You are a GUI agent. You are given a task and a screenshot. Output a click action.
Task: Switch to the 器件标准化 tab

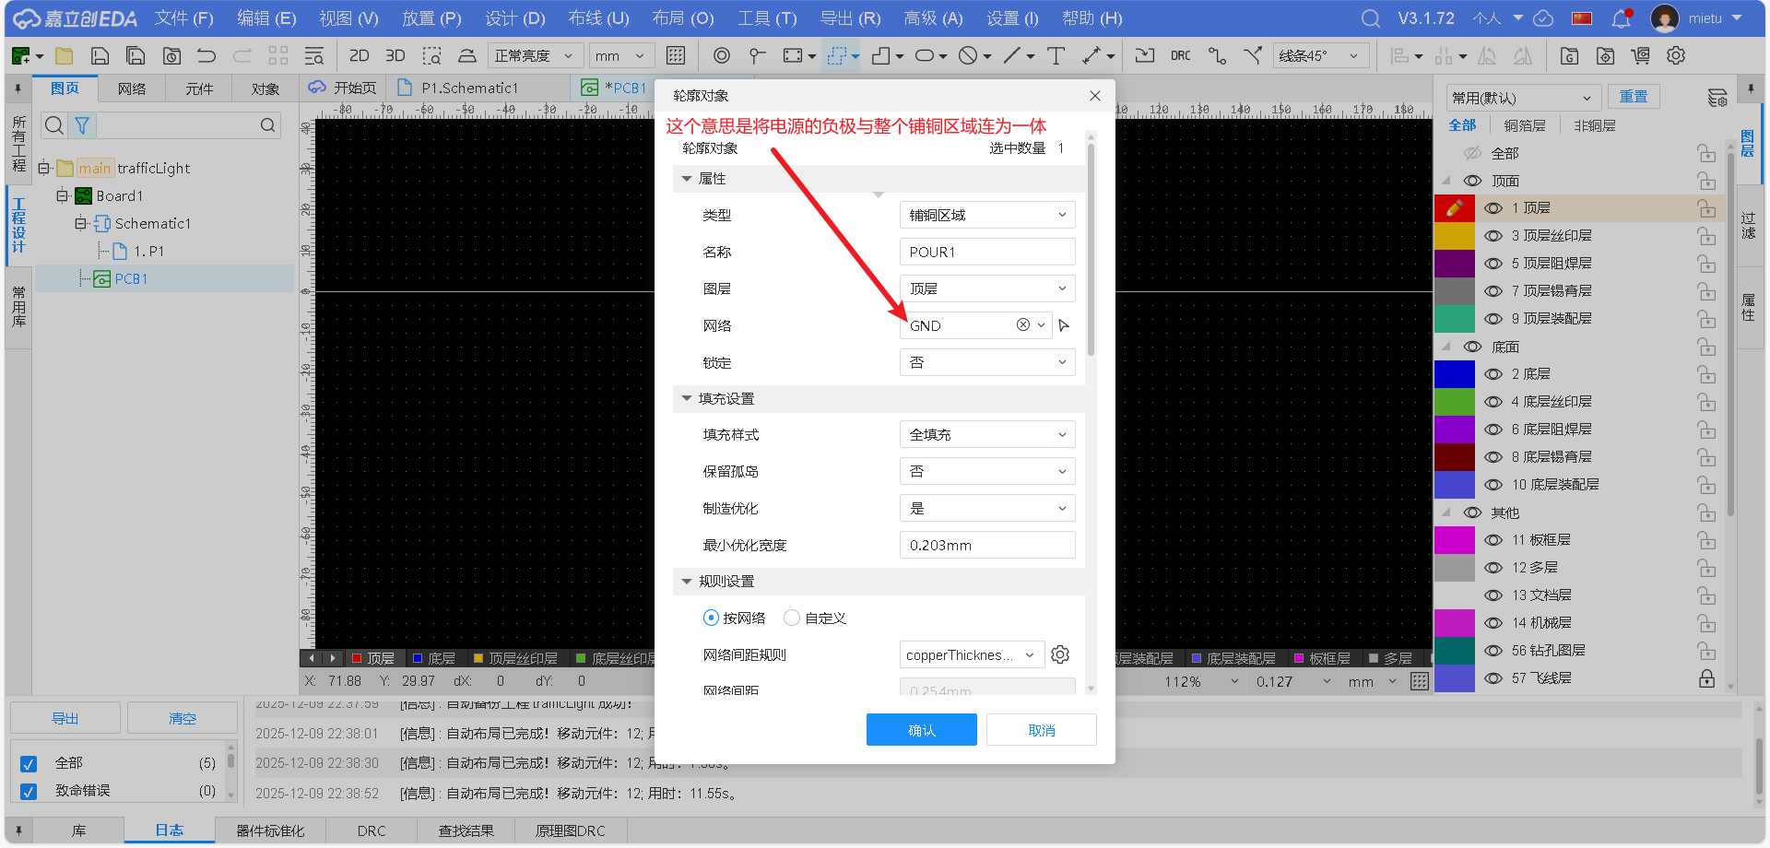tap(268, 830)
